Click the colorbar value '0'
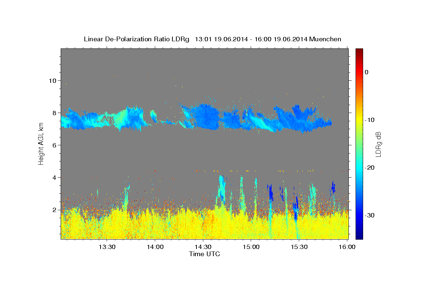The image size is (431, 287). click(366, 72)
